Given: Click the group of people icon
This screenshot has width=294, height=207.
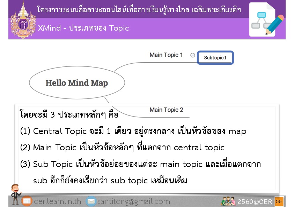Looking at the screenshot, I should (228, 201).
